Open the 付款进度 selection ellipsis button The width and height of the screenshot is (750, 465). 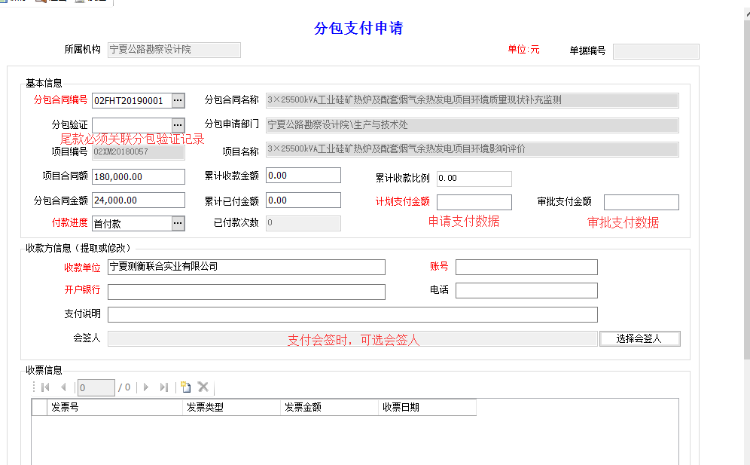point(178,223)
